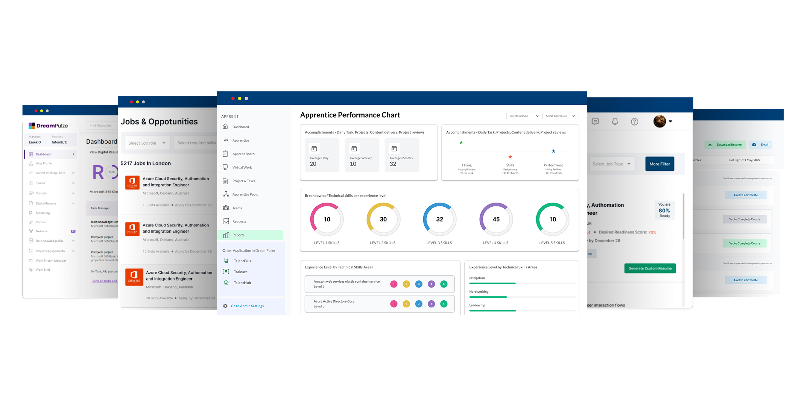Viewport: 804px width, 406px height.
Task: Open the Virtual Work menu item
Action: click(x=242, y=167)
